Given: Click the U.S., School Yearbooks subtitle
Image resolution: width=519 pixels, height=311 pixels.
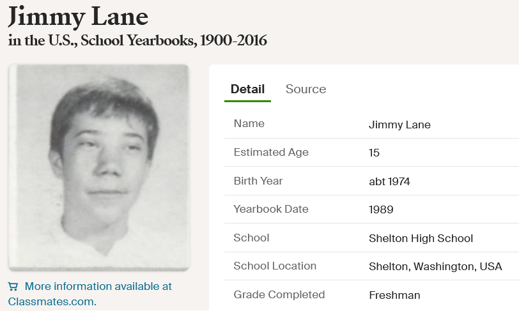Looking at the screenshot, I should click(137, 41).
